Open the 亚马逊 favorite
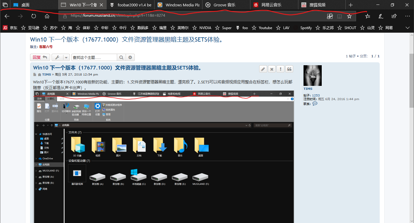 coord(30,28)
